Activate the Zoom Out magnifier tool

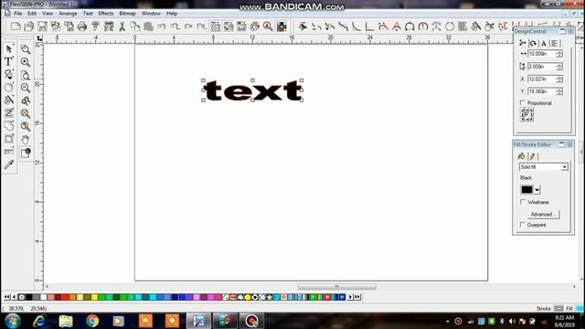26,88
